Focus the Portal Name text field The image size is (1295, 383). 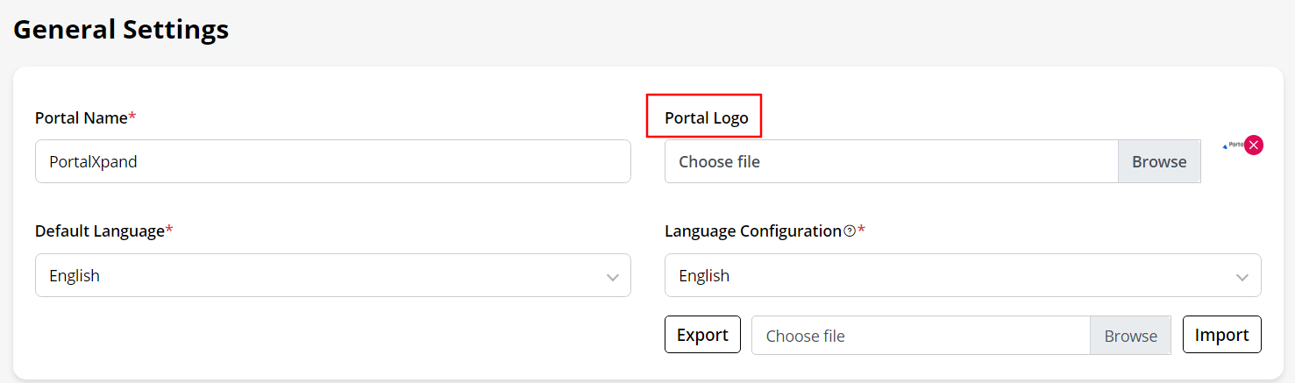coord(332,161)
